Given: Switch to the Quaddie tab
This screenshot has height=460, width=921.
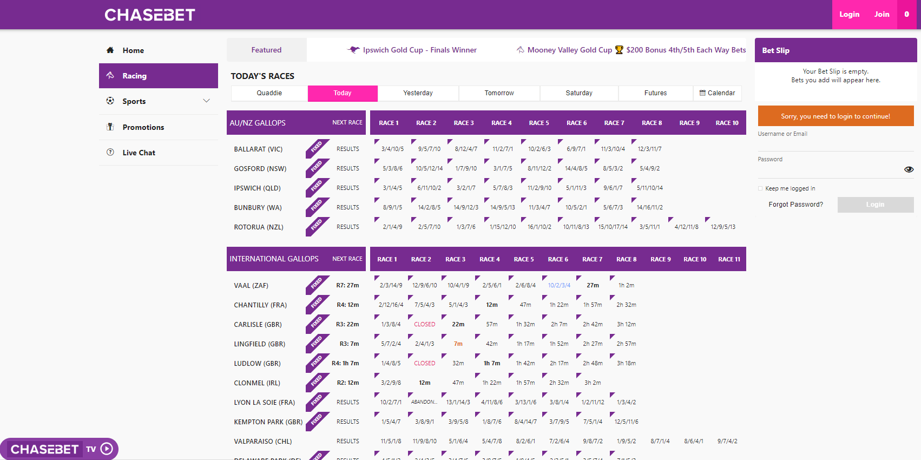Looking at the screenshot, I should pyautogui.click(x=269, y=93).
